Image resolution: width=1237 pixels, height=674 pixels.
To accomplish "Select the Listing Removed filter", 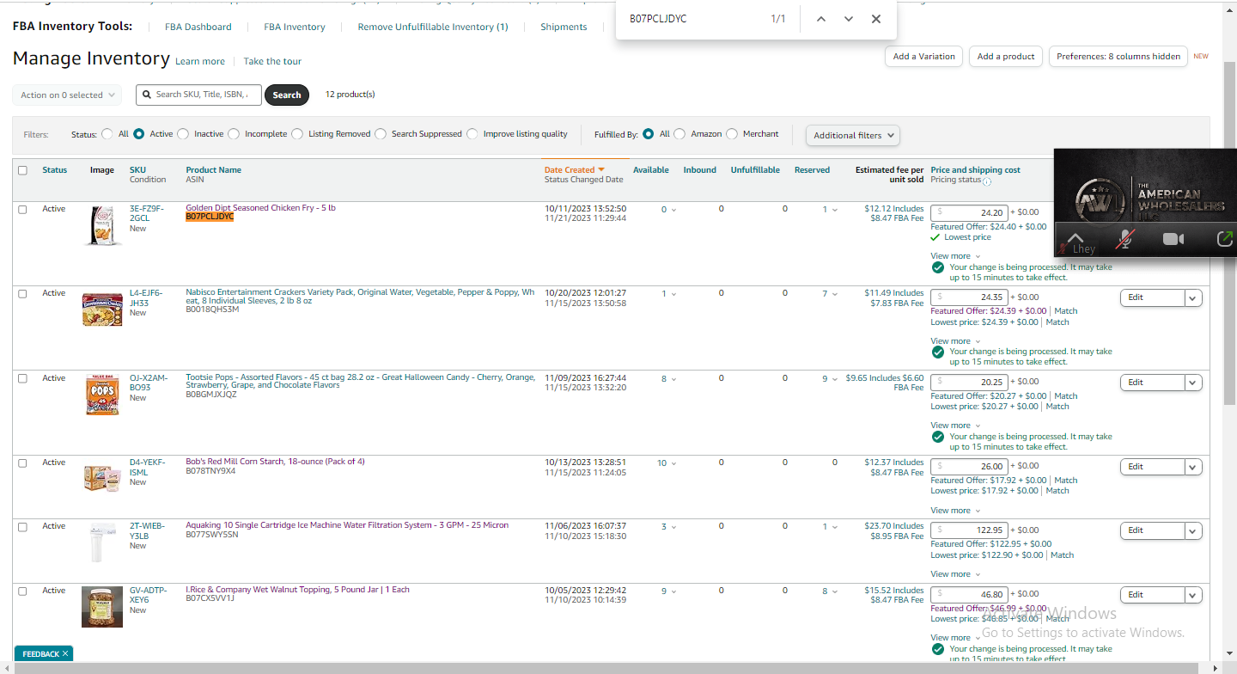I will point(297,134).
